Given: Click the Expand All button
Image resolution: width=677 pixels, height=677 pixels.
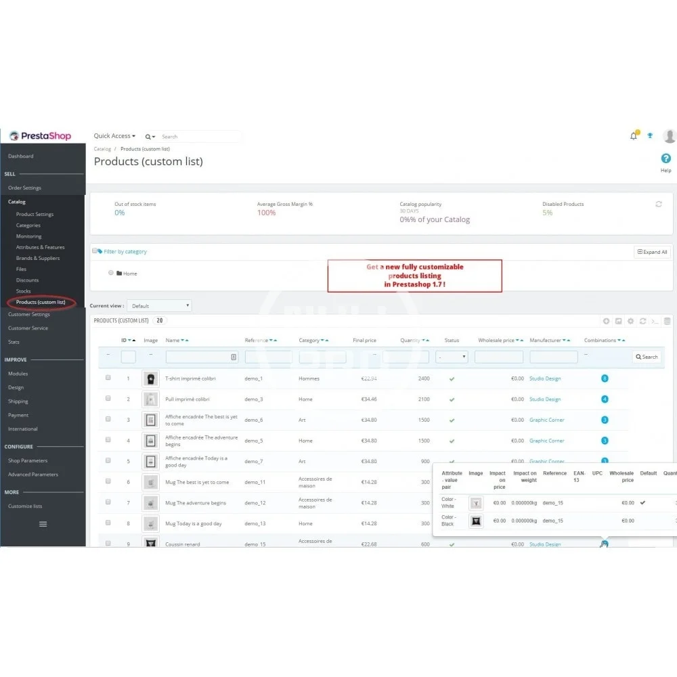Looking at the screenshot, I should (653, 252).
